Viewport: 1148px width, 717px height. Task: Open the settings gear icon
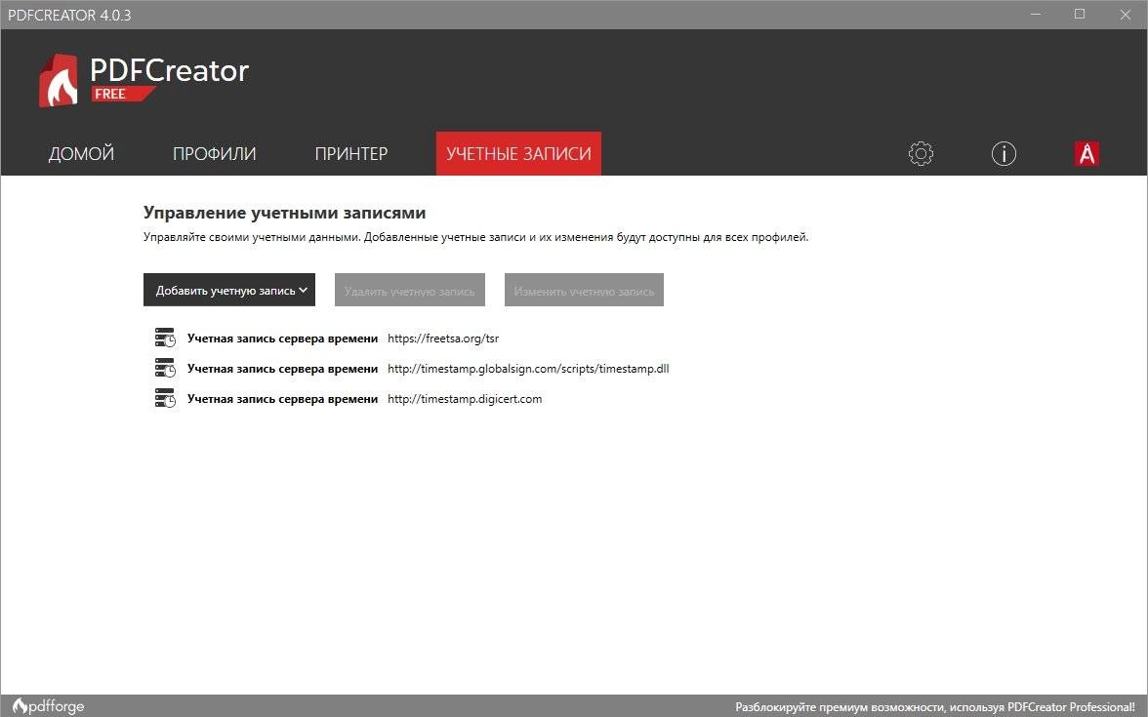pos(921,154)
